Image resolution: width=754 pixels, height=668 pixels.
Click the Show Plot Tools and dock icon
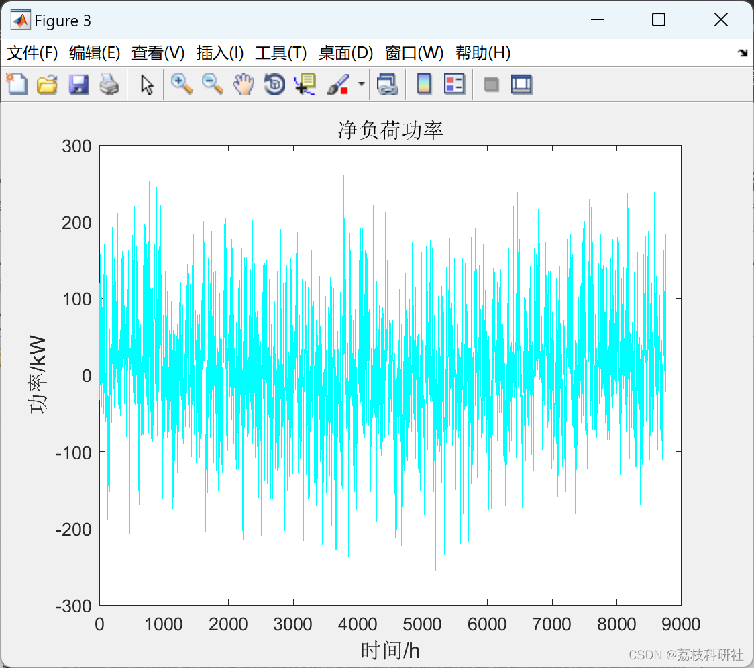point(522,84)
